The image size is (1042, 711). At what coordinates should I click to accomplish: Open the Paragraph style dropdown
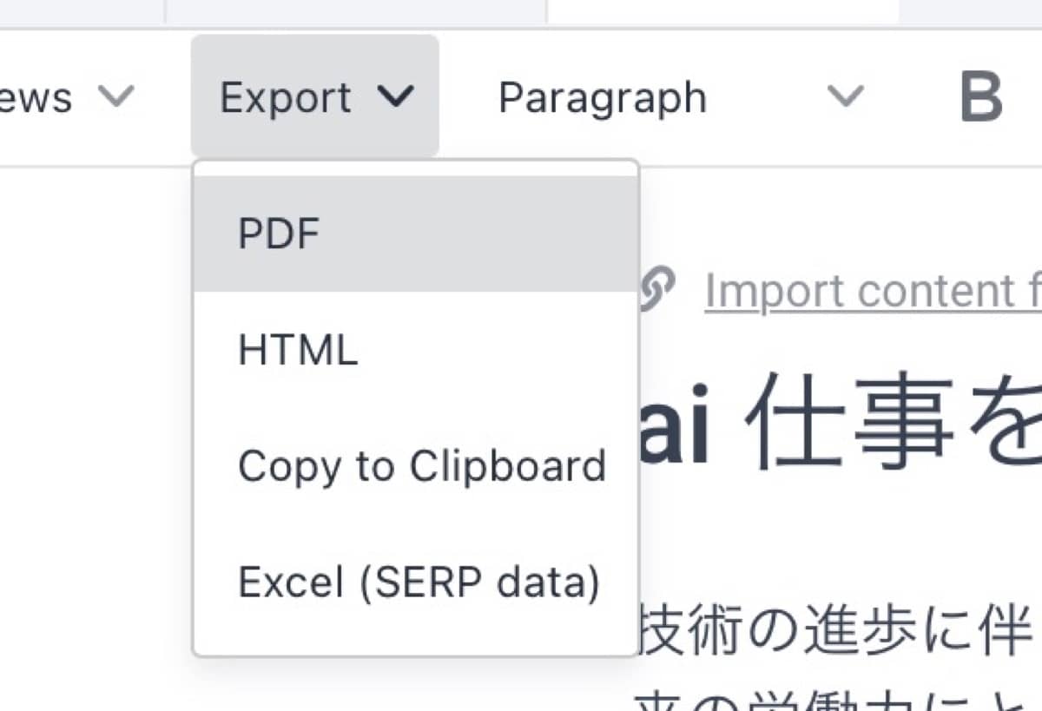coord(602,97)
